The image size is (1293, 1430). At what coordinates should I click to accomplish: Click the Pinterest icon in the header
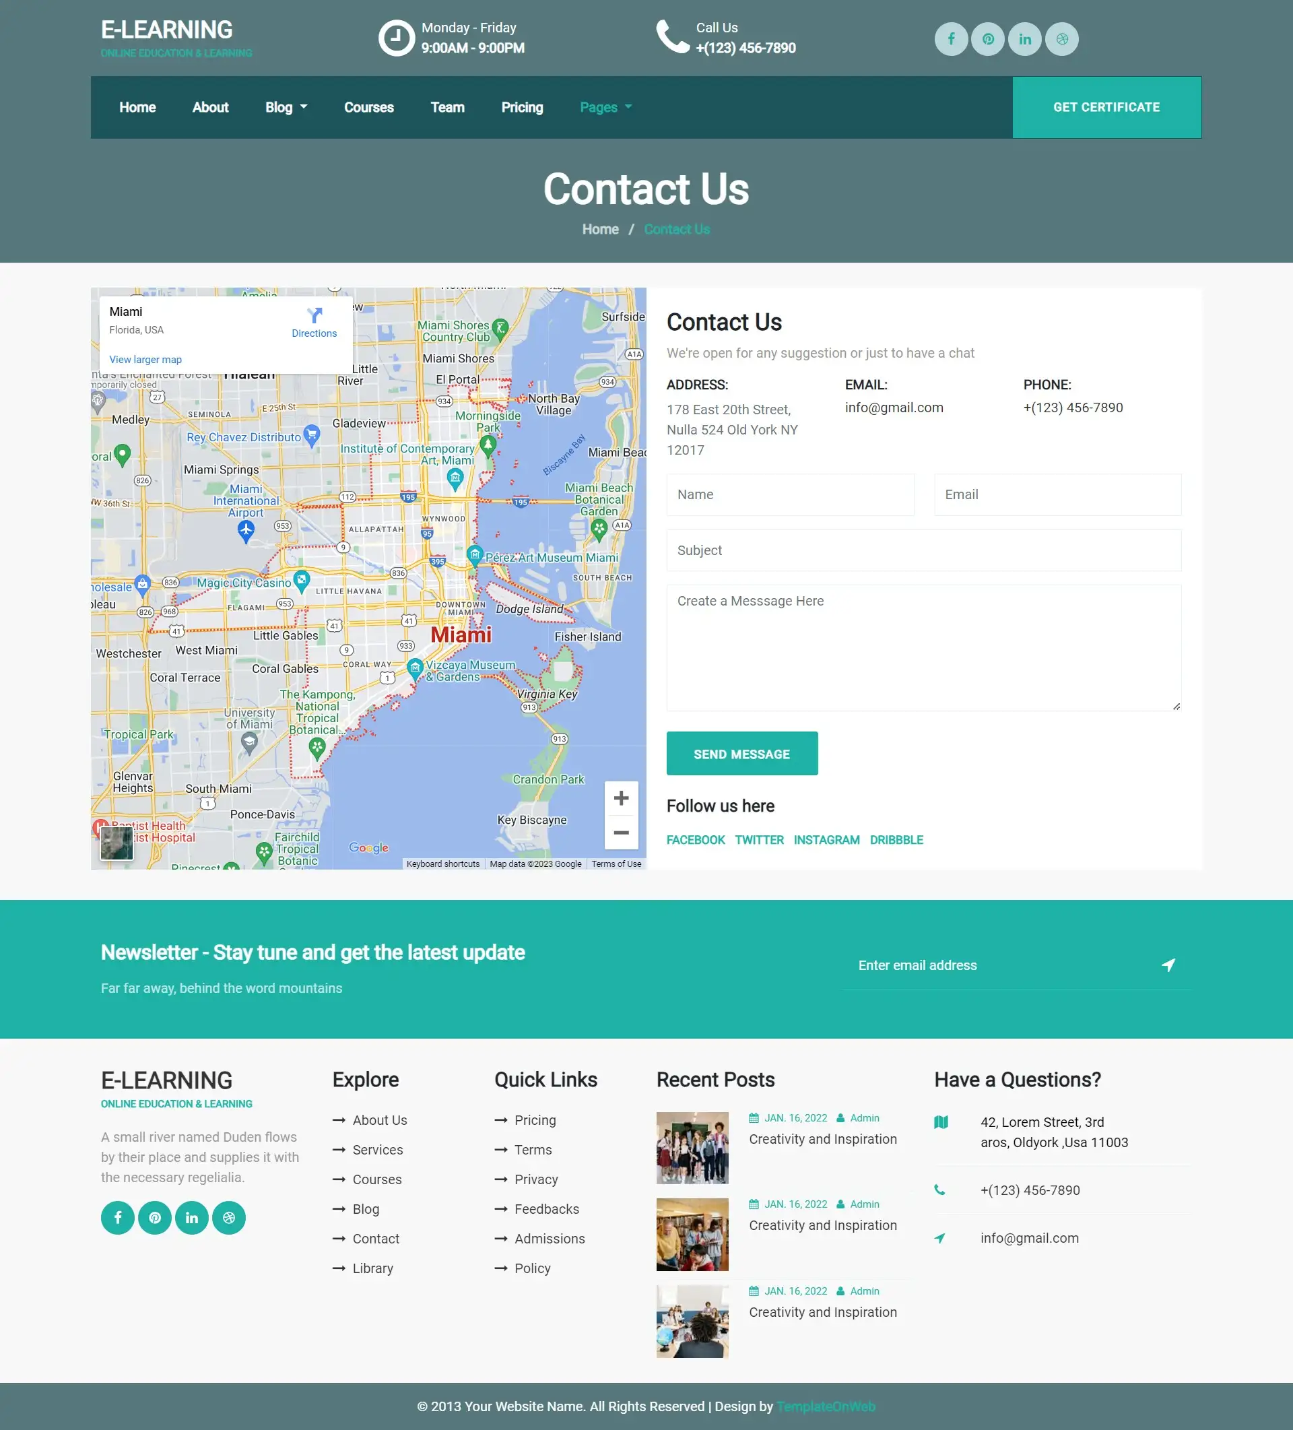[988, 39]
